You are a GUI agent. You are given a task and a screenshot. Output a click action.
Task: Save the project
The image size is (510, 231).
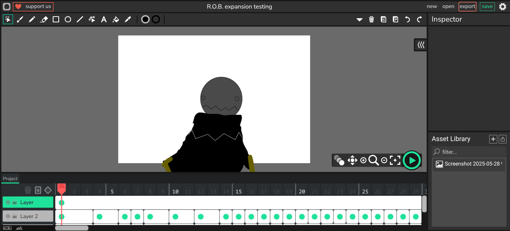[487, 6]
